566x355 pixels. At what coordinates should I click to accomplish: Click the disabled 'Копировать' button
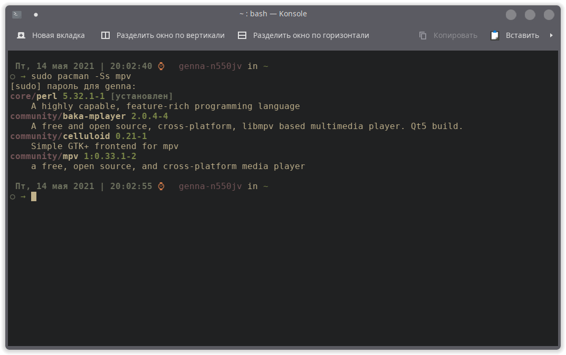[x=456, y=35]
